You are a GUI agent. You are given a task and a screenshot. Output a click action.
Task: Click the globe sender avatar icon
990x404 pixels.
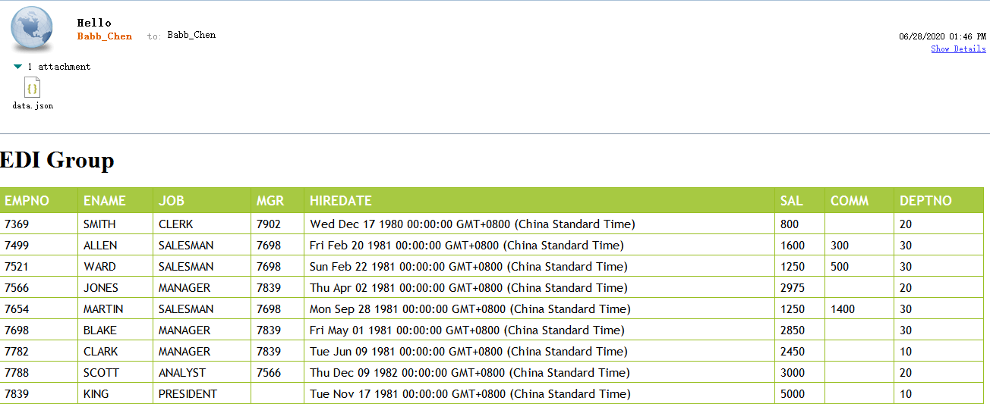(32, 30)
